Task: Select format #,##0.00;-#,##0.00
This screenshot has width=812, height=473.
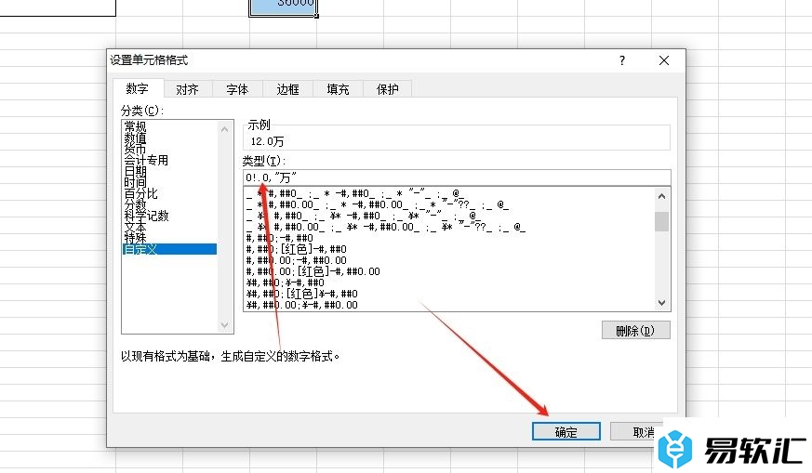Action: (296, 260)
